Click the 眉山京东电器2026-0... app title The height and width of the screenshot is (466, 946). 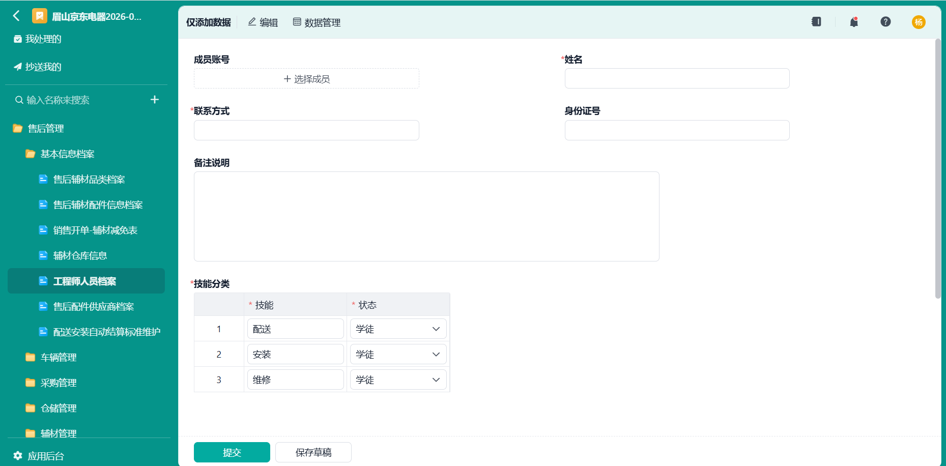coord(97,16)
